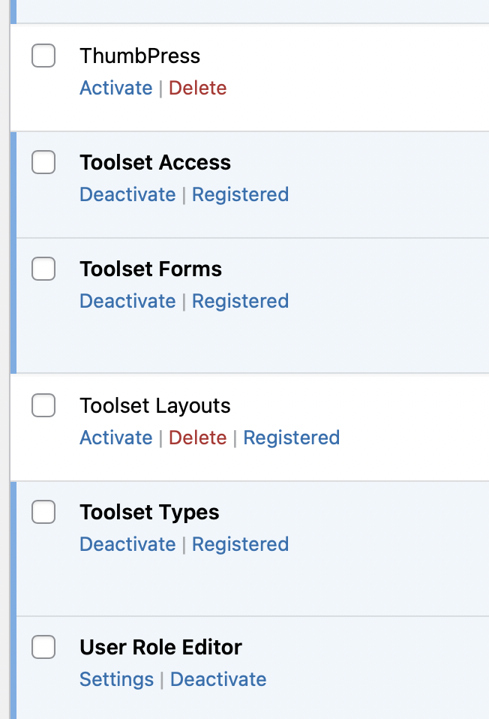The width and height of the screenshot is (489, 719).
Task: Open Registered link under Toolset Layouts
Action: pos(292,438)
